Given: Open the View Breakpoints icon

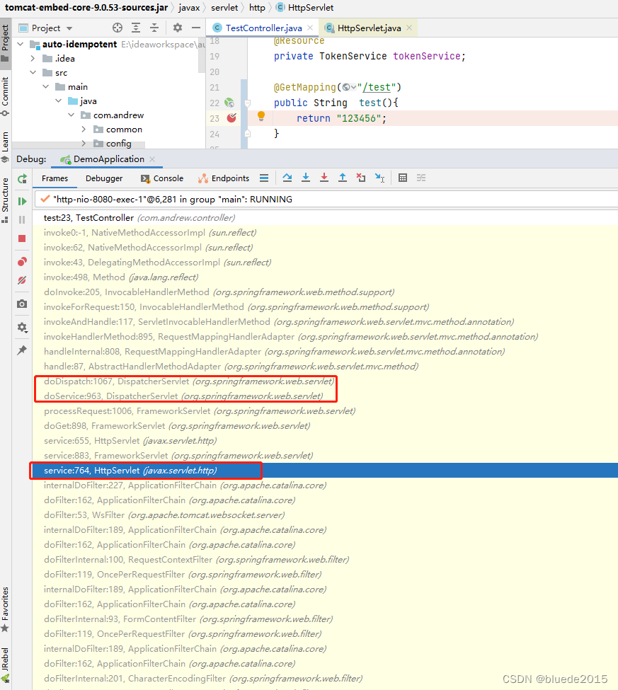Looking at the screenshot, I should 22,262.
